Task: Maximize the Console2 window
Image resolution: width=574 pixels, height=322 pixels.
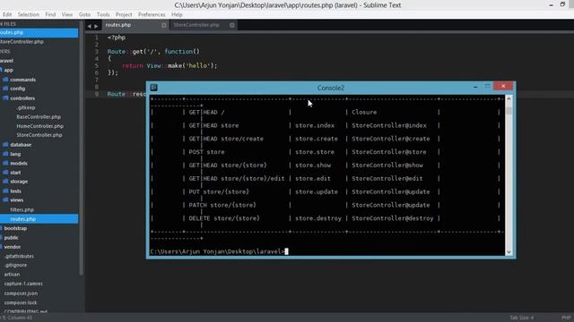Action: [487, 87]
